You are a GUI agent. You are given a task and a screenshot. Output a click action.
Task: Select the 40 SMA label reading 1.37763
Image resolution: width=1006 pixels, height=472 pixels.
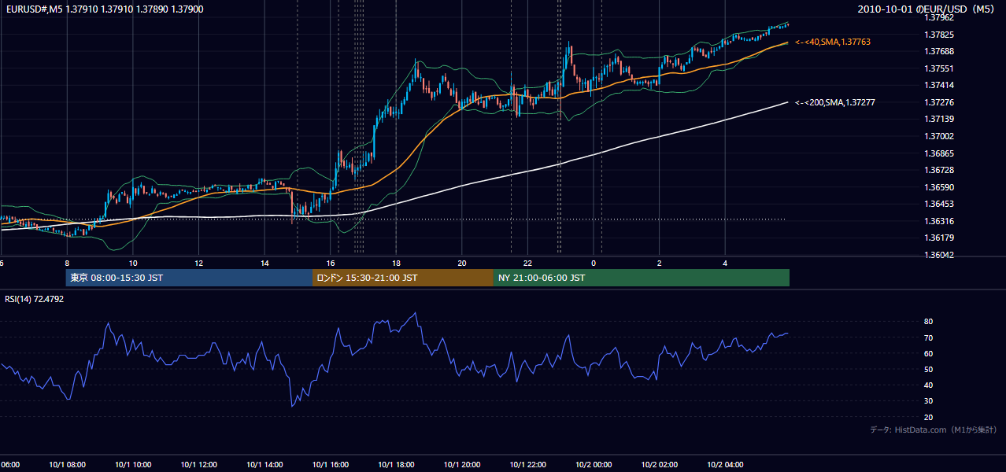point(833,42)
